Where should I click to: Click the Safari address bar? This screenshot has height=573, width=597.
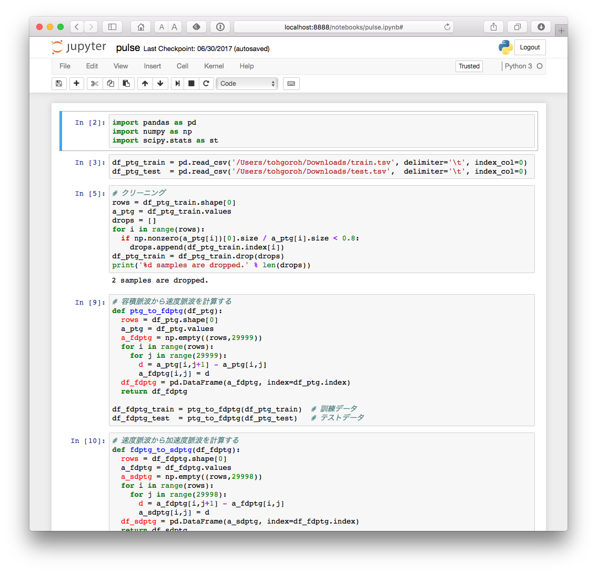pyautogui.click(x=343, y=27)
